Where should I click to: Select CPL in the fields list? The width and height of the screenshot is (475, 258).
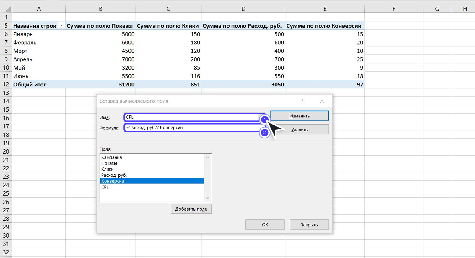pyautogui.click(x=152, y=187)
